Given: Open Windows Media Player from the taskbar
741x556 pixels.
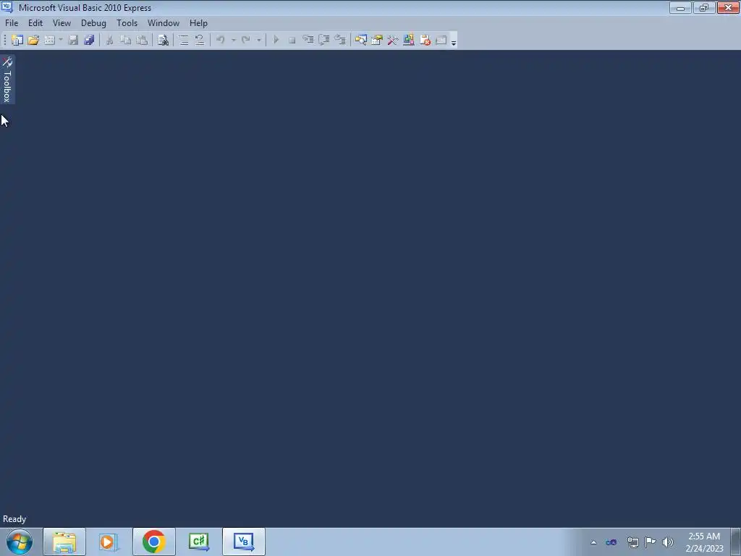Looking at the screenshot, I should pos(109,542).
